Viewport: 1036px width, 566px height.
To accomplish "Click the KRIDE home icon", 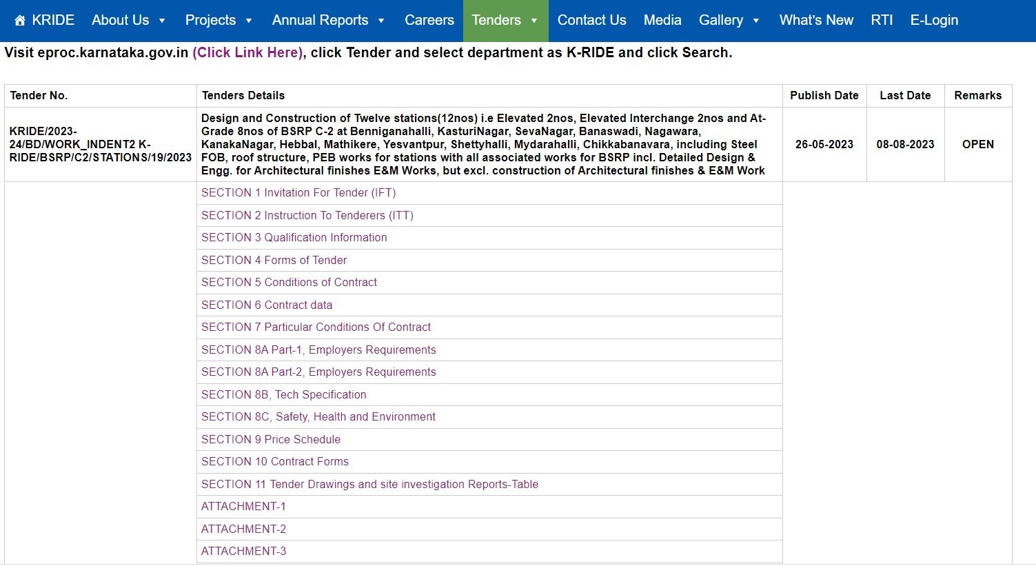I will tap(20, 21).
